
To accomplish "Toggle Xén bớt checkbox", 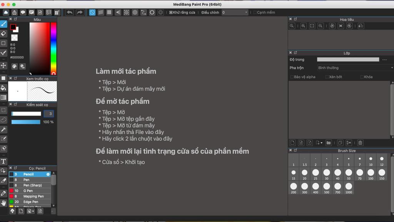I will [327, 77].
